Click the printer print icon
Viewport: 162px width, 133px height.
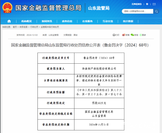(x=114, y=35)
